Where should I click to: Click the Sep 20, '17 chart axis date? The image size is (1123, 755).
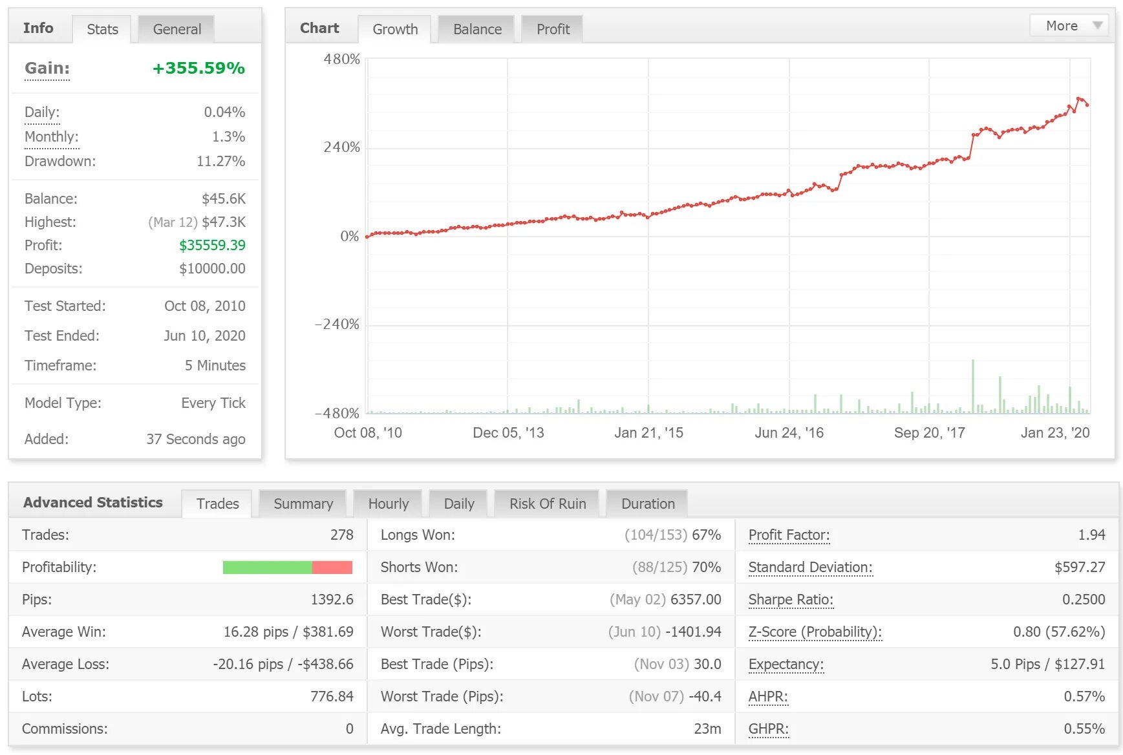[x=929, y=432]
